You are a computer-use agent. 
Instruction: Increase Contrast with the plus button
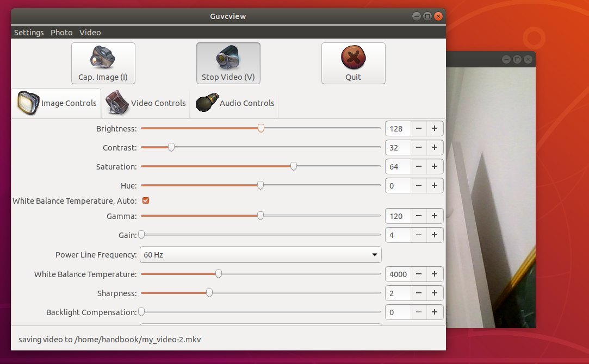click(435, 147)
